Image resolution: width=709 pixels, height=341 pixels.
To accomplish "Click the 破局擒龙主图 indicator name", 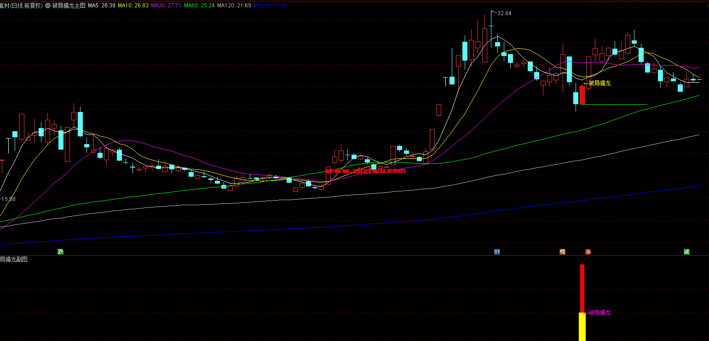I will tap(69, 6).
